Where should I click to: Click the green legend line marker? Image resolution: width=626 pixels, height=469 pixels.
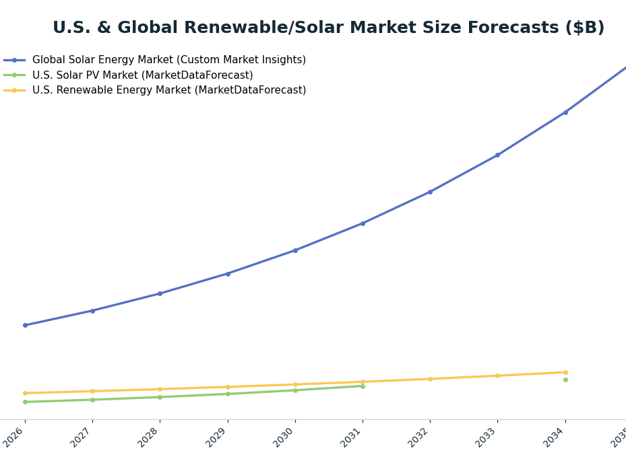14,75
